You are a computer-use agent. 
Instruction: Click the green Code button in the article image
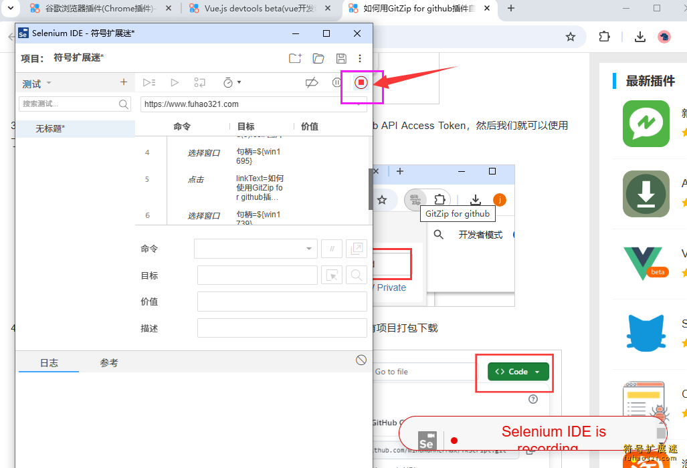coord(518,372)
